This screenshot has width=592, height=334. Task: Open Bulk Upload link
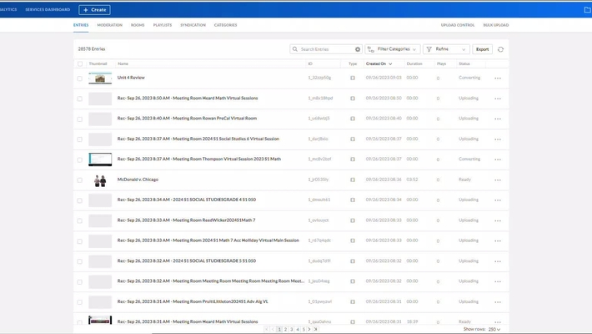[496, 25]
